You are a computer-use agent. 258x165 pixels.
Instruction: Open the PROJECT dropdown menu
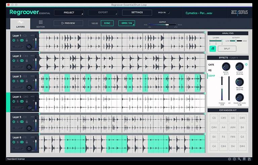point(69,12)
